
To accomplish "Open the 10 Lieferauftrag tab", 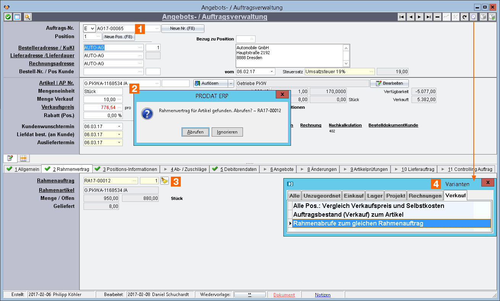I will [414, 169].
